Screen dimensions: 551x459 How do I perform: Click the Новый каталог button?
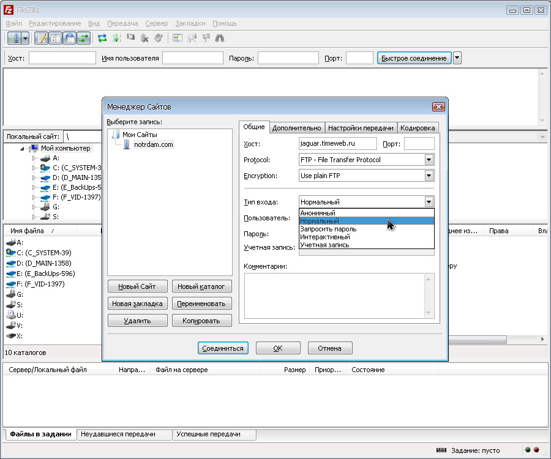(x=201, y=286)
